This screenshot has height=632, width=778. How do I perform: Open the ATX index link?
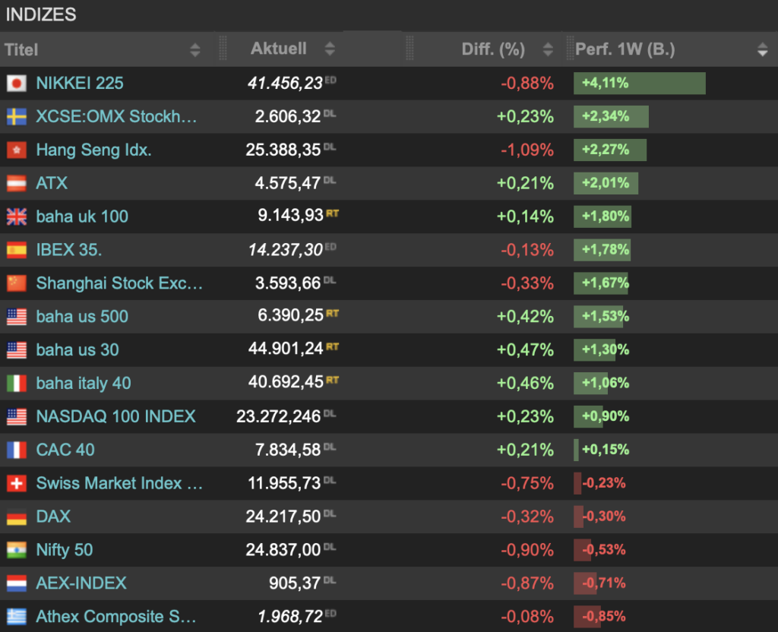click(x=52, y=183)
